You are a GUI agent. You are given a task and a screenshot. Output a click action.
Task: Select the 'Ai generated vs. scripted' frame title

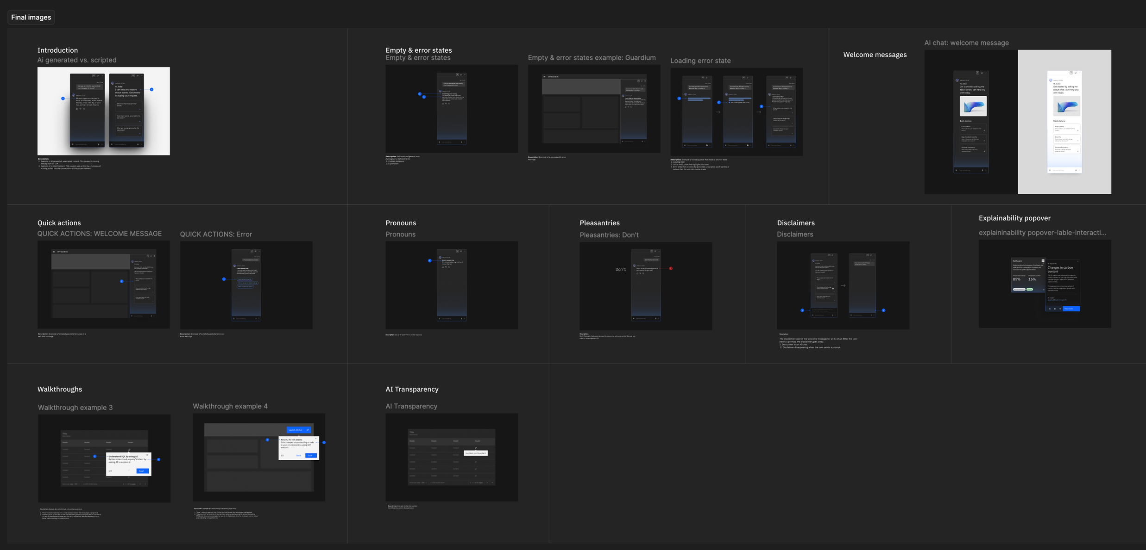coord(77,60)
